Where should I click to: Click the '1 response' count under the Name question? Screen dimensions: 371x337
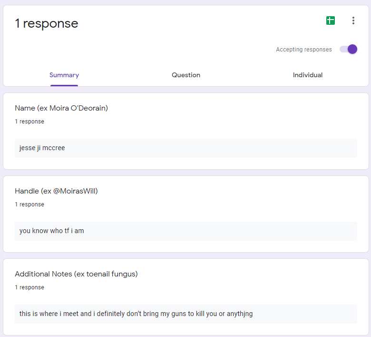tap(29, 122)
